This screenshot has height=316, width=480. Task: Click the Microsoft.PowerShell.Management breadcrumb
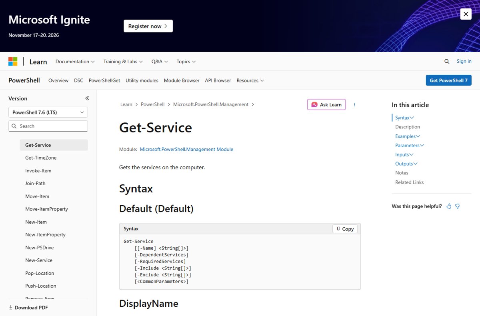coord(211,104)
